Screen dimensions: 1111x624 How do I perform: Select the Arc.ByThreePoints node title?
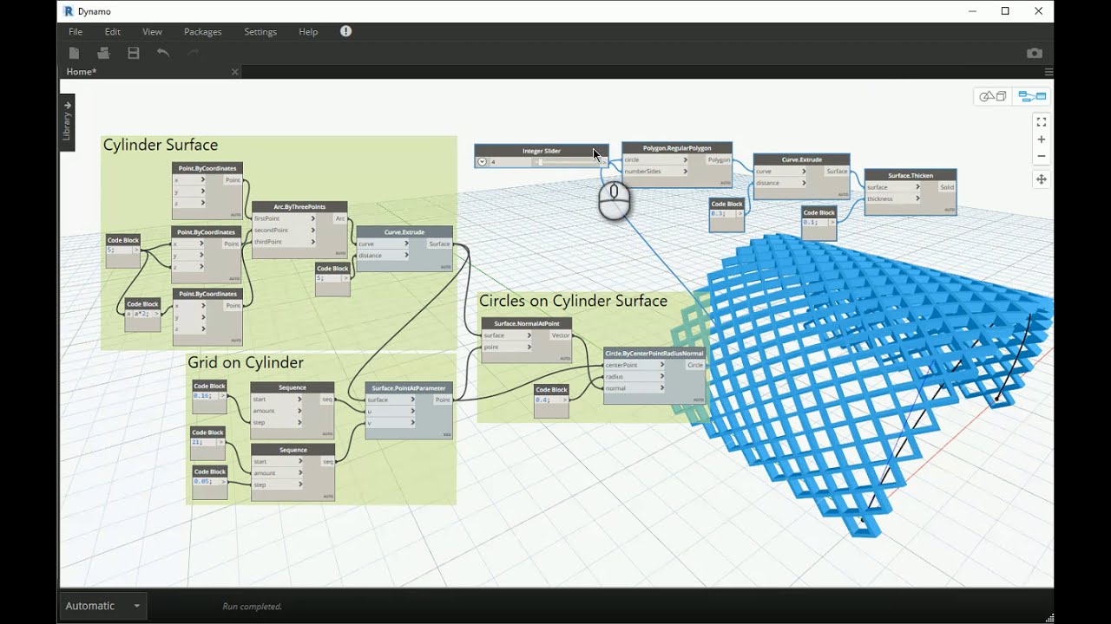299,207
